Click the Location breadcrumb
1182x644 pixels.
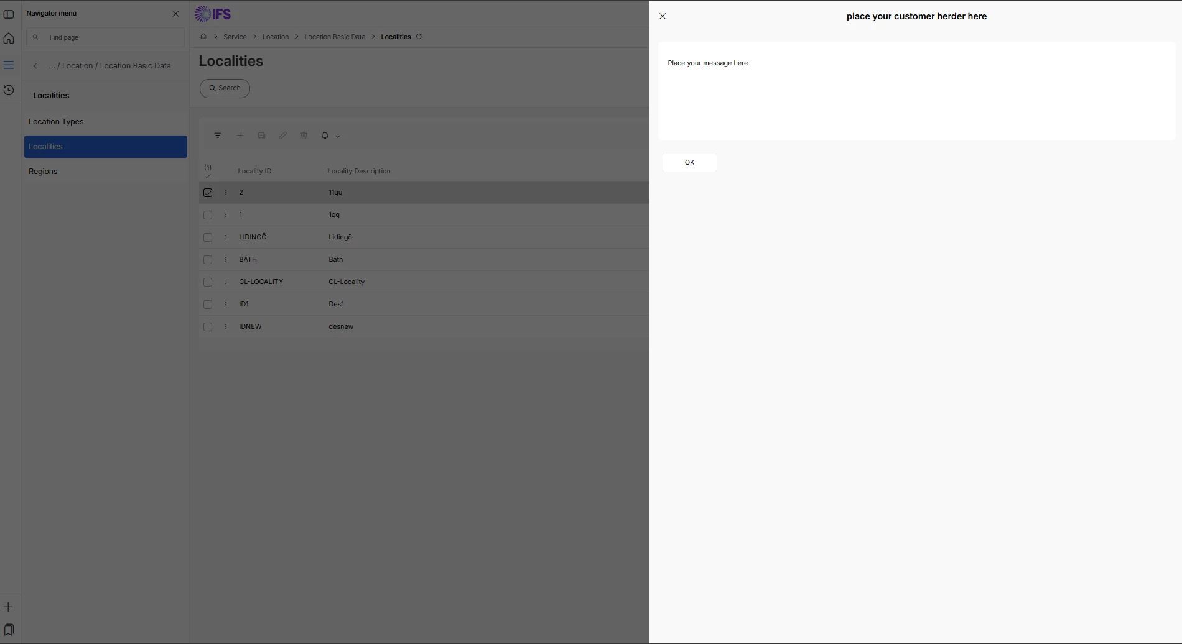tap(276, 37)
